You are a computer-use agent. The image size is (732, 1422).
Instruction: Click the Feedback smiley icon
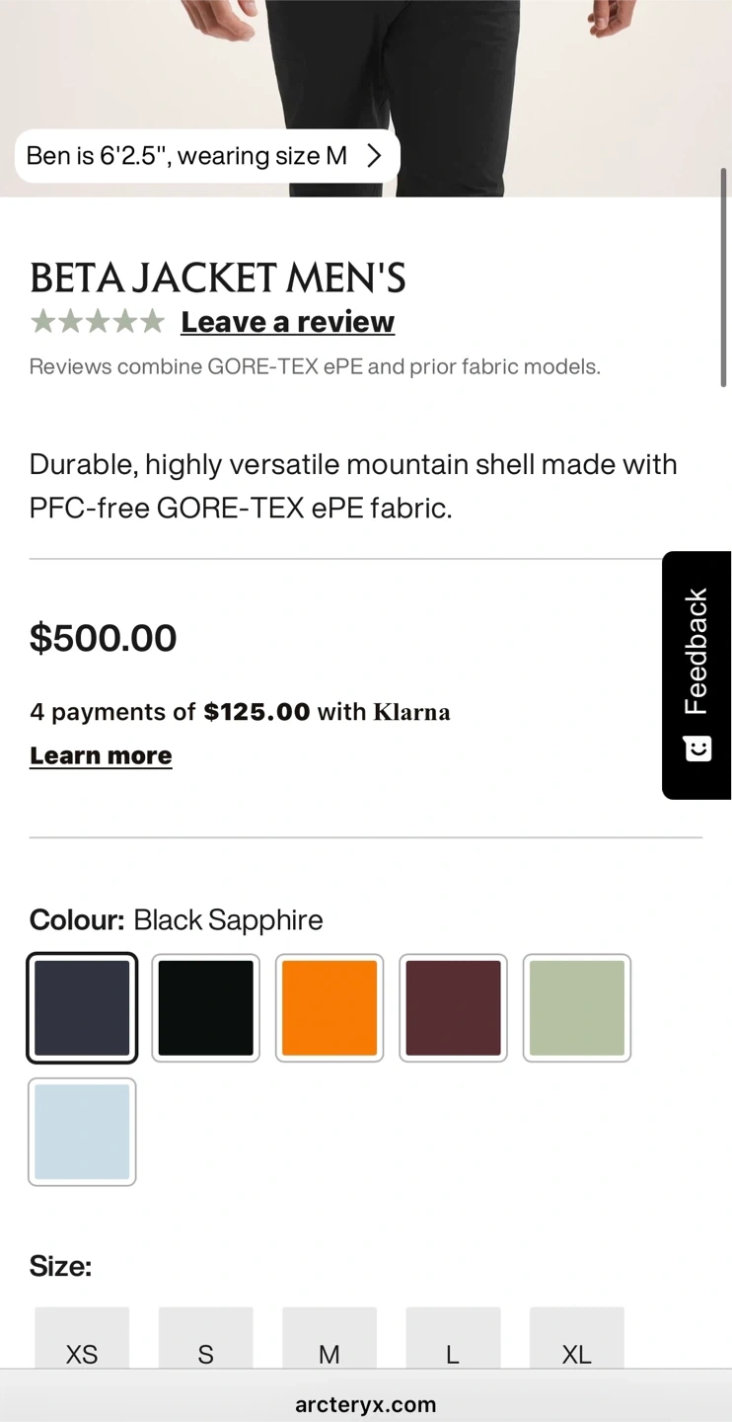pyautogui.click(x=697, y=749)
